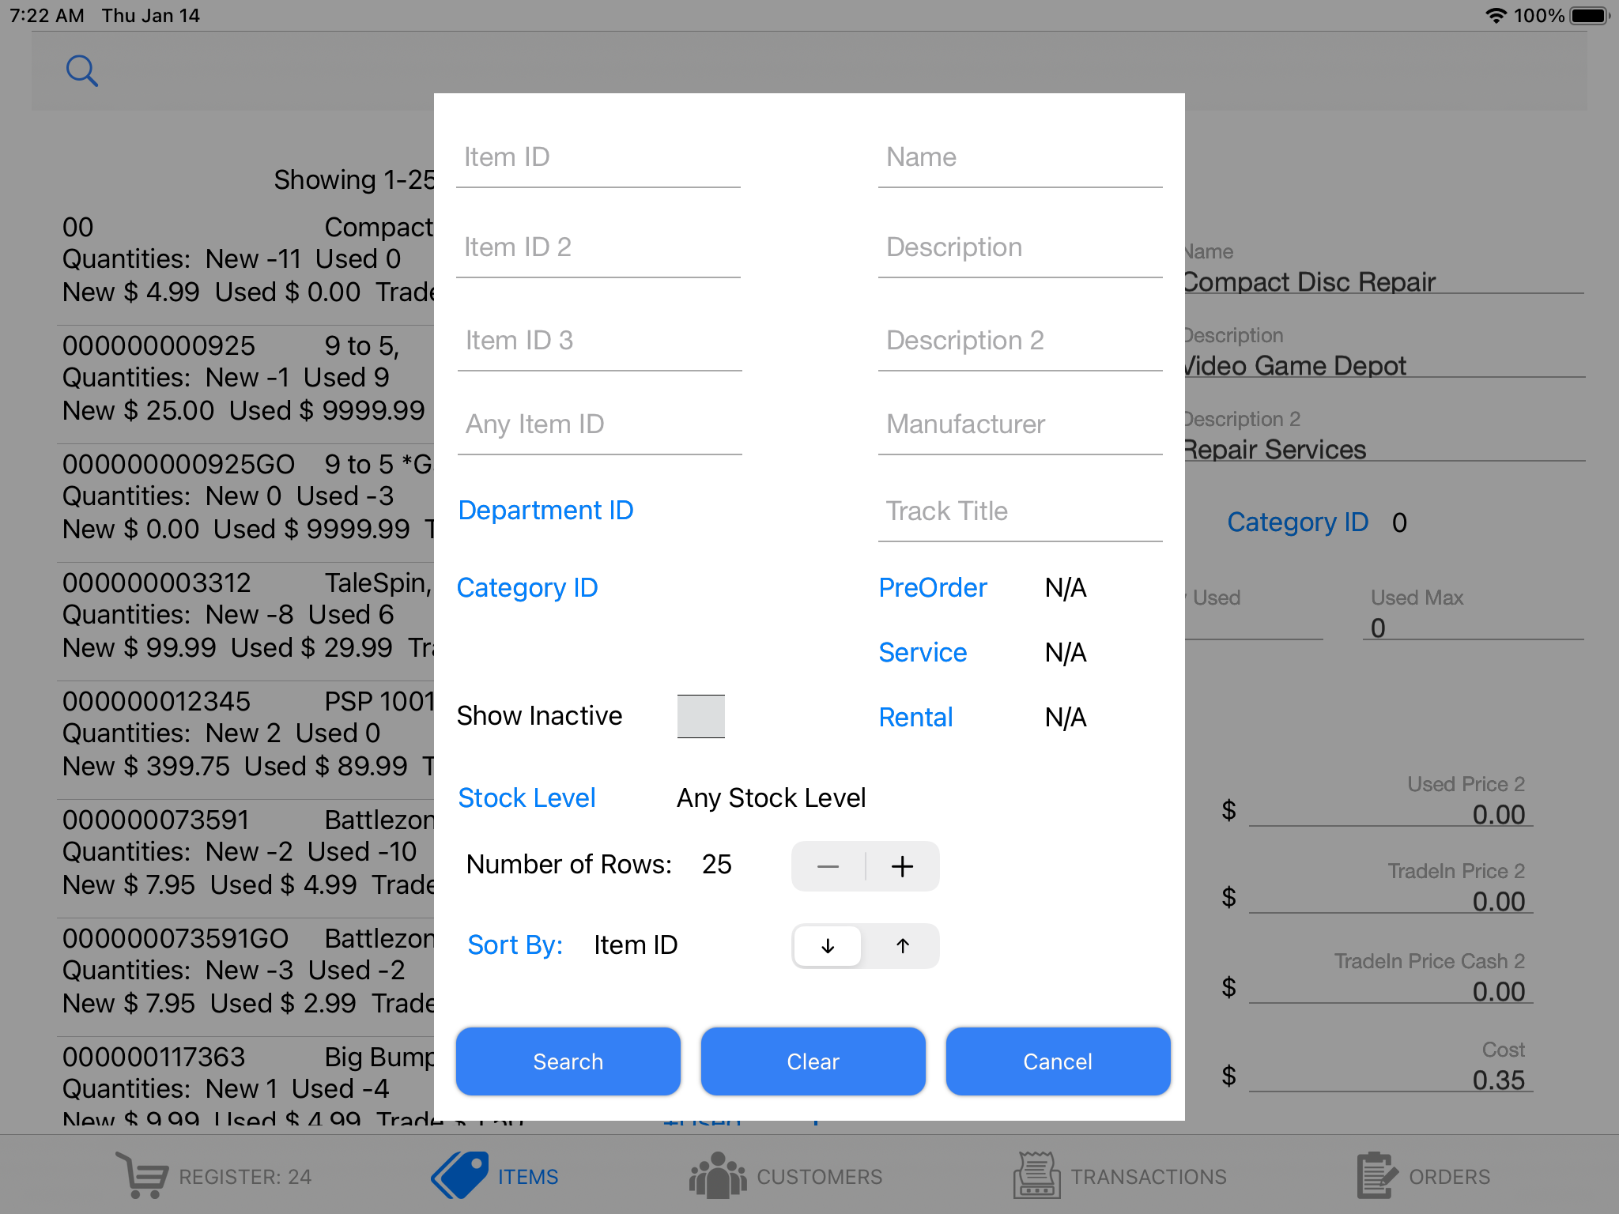Image resolution: width=1619 pixels, height=1214 pixels.
Task: Select ascending sort up arrow
Action: (902, 945)
